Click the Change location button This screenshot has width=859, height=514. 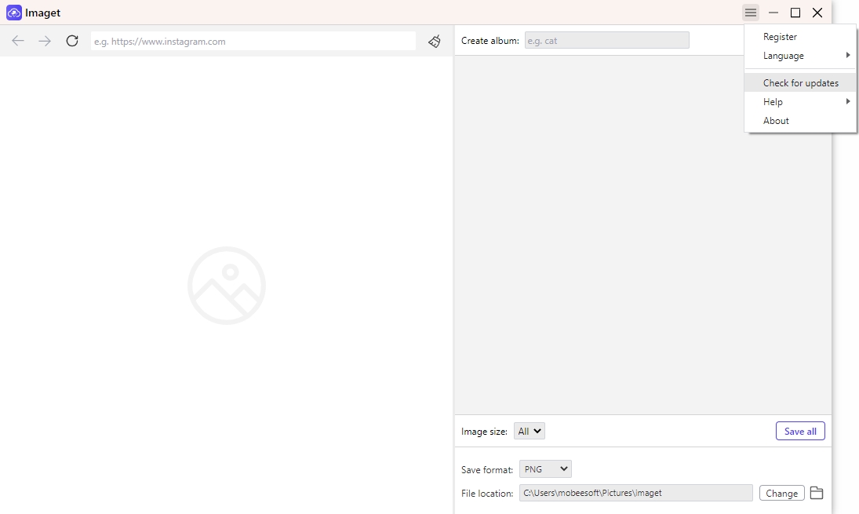(x=782, y=493)
